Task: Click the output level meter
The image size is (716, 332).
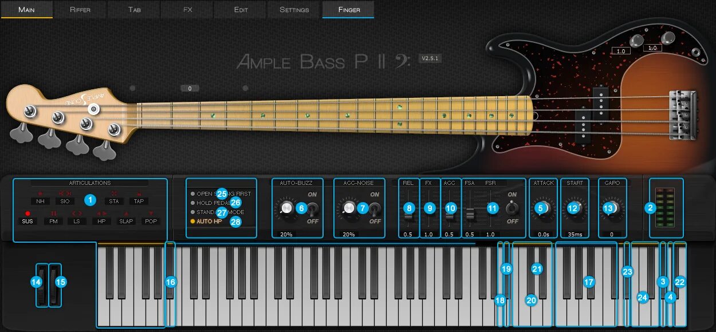Action: click(666, 208)
